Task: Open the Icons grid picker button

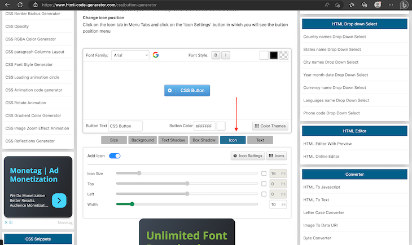Action: [277, 155]
